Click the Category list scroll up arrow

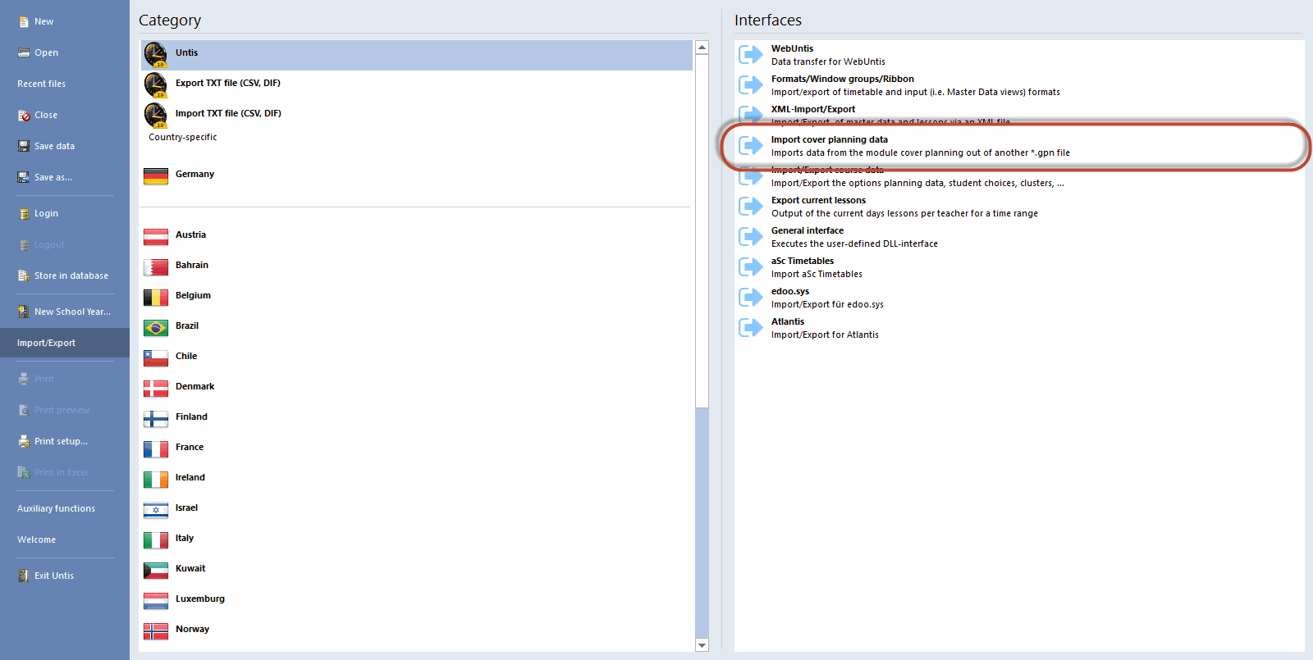tap(702, 47)
